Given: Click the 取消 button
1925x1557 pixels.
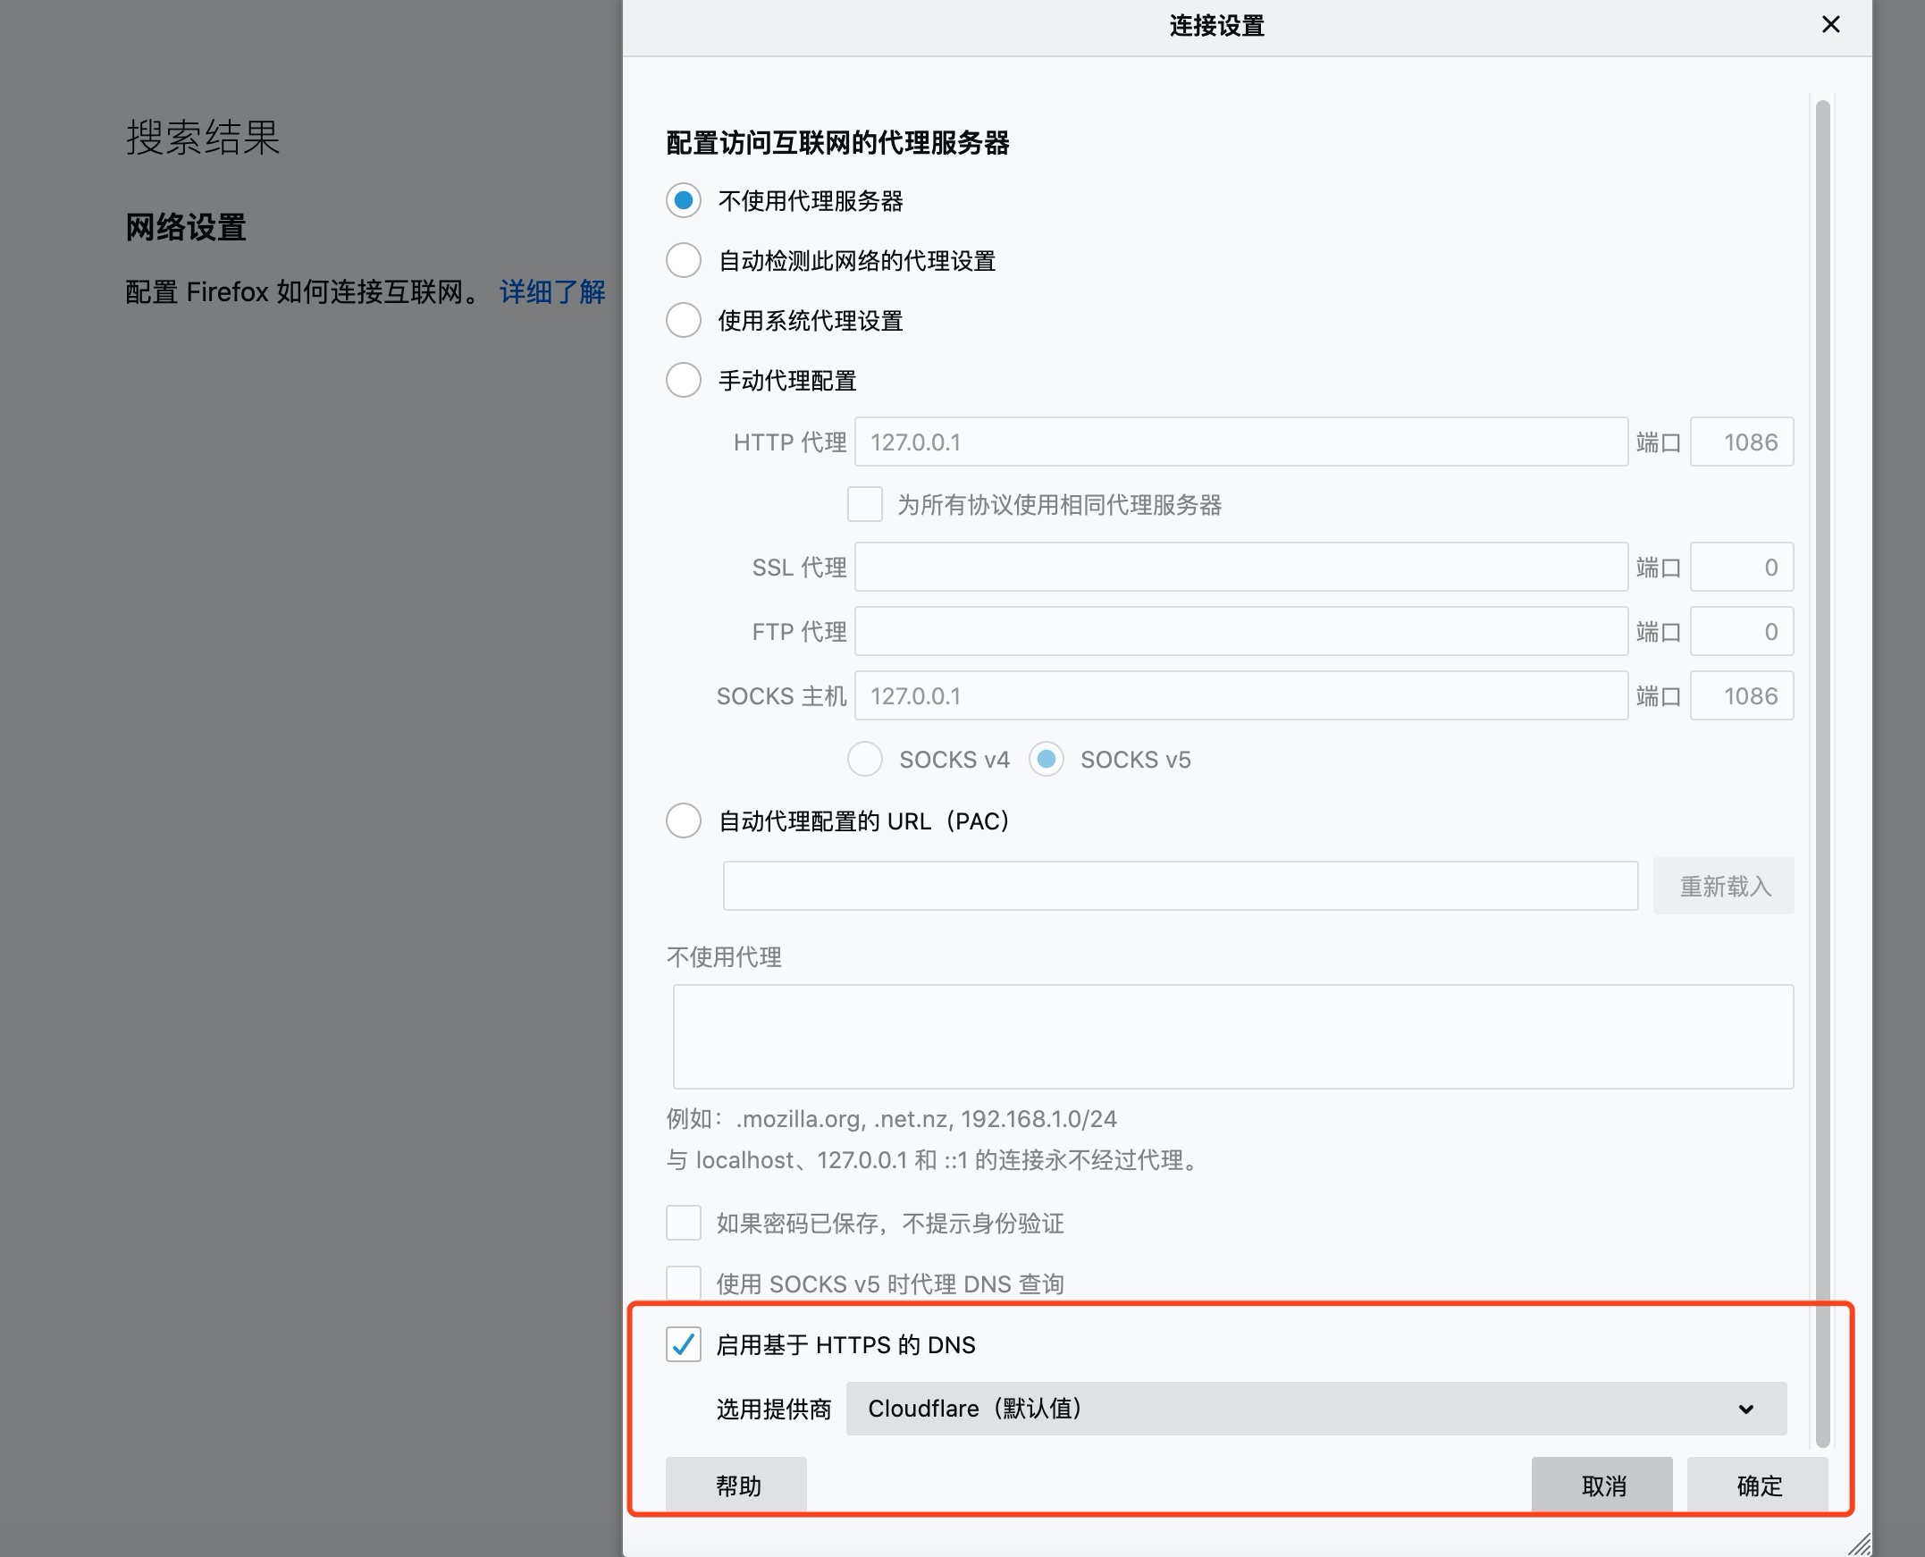Looking at the screenshot, I should [x=1602, y=1486].
